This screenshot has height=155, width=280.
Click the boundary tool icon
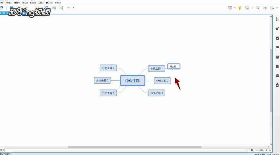(x=54, y=8)
